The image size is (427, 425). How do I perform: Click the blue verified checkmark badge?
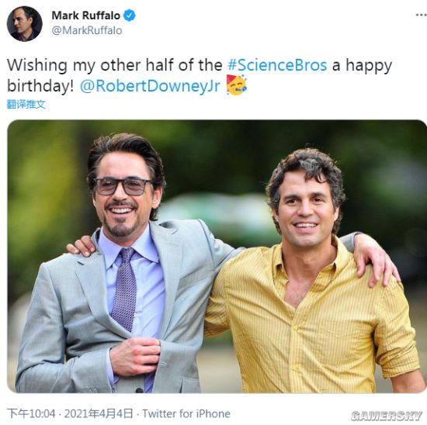coord(130,16)
